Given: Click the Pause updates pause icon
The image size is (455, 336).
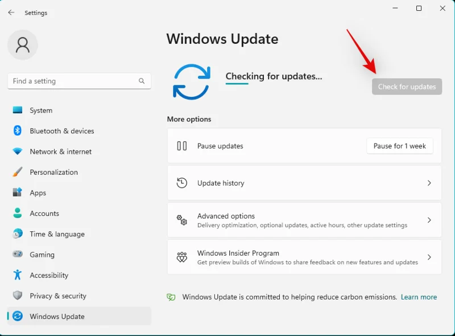Looking at the screenshot, I should (x=183, y=146).
